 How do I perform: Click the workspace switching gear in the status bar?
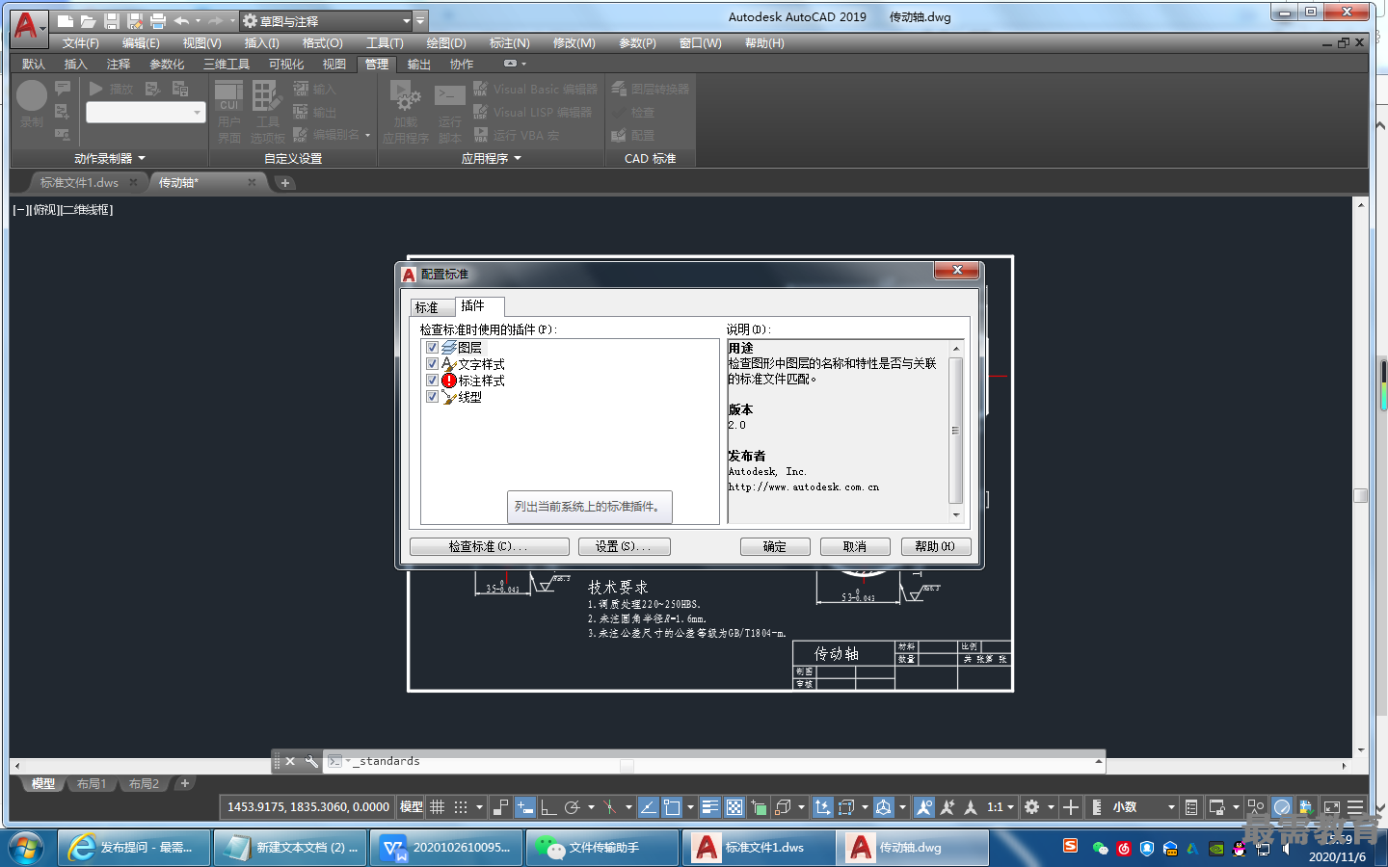[x=1031, y=807]
